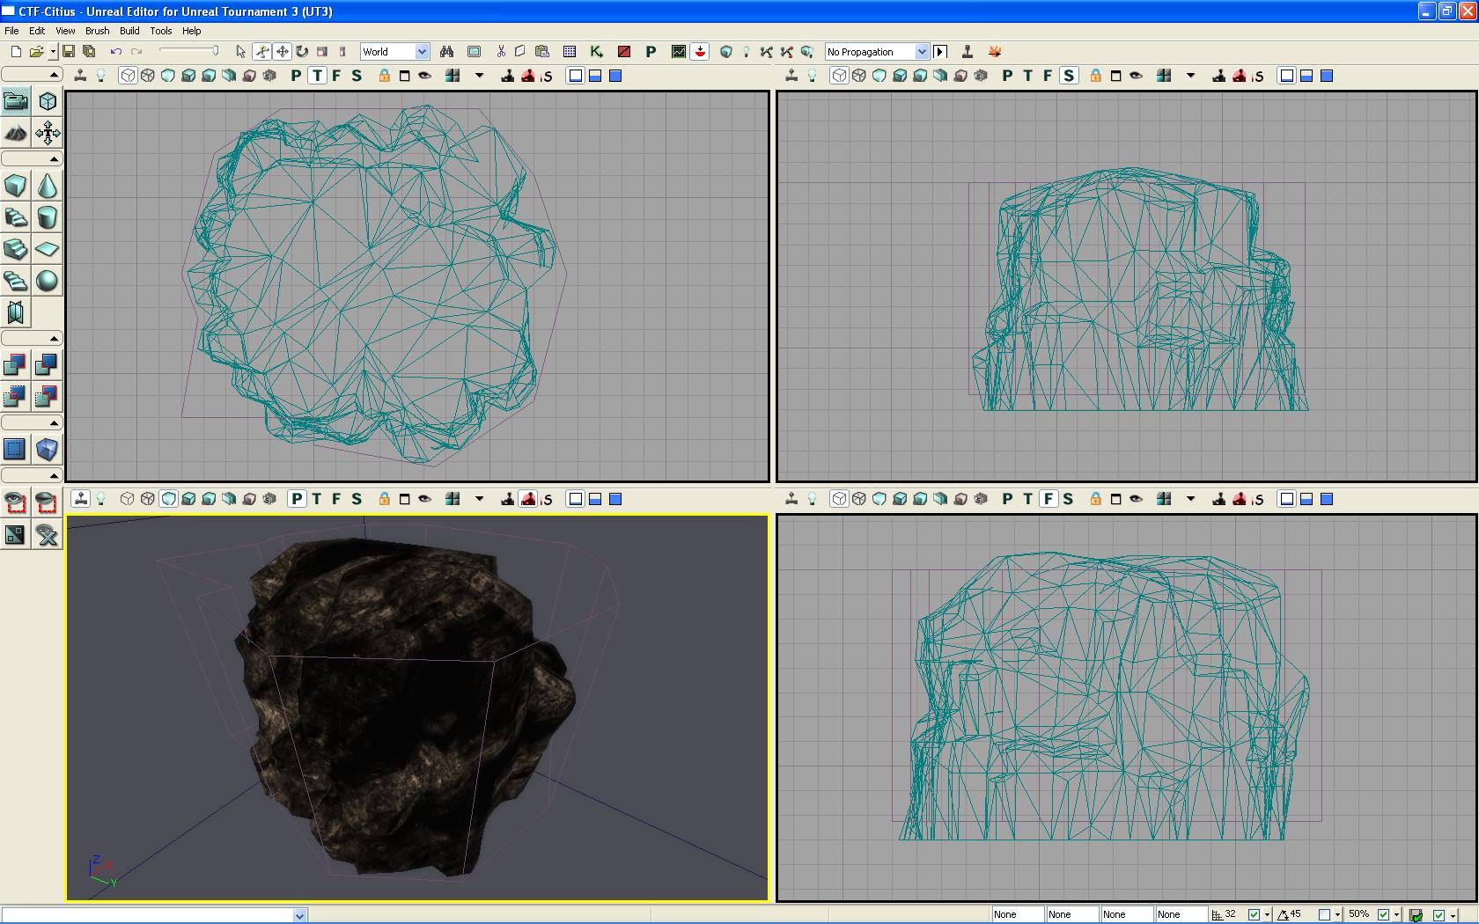Expand the No Propagation dropdown
This screenshot has width=1479, height=924.
(922, 52)
